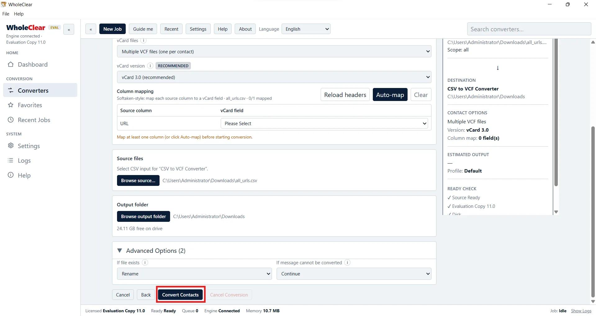Click the WholeClear app icon in title bar
The width and height of the screenshot is (596, 316).
(4, 4)
